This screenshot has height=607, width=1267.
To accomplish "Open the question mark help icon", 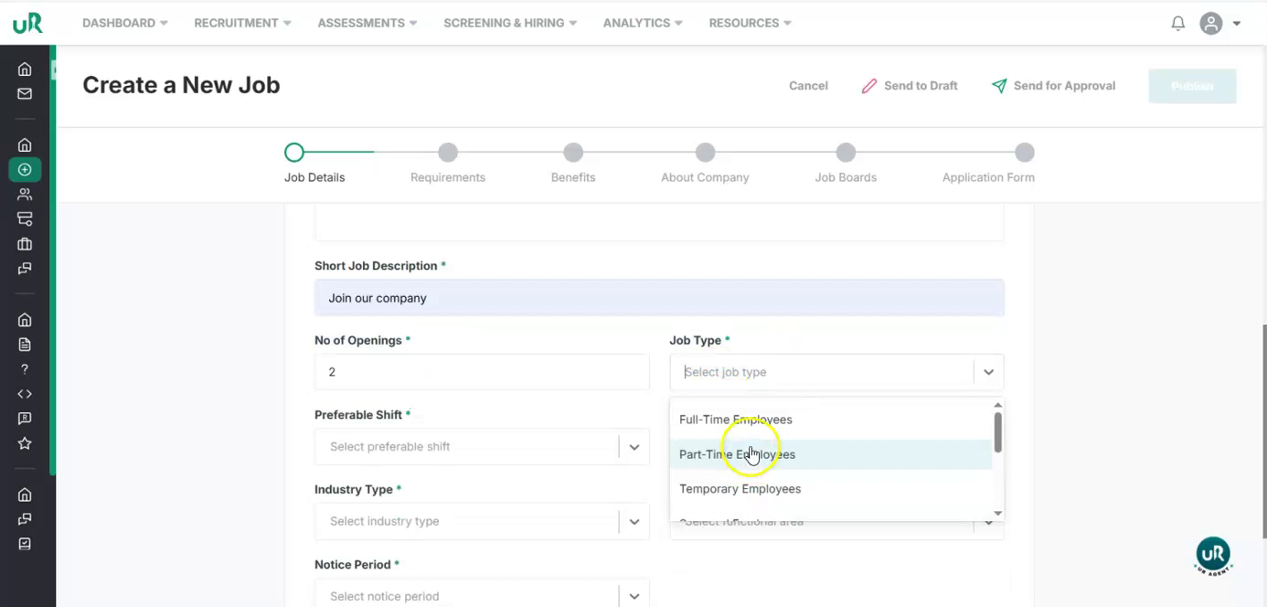I will pos(25,369).
